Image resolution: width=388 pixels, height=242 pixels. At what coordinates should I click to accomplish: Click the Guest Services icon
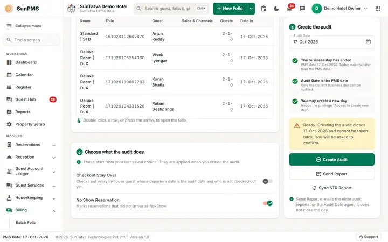[x=9, y=185]
